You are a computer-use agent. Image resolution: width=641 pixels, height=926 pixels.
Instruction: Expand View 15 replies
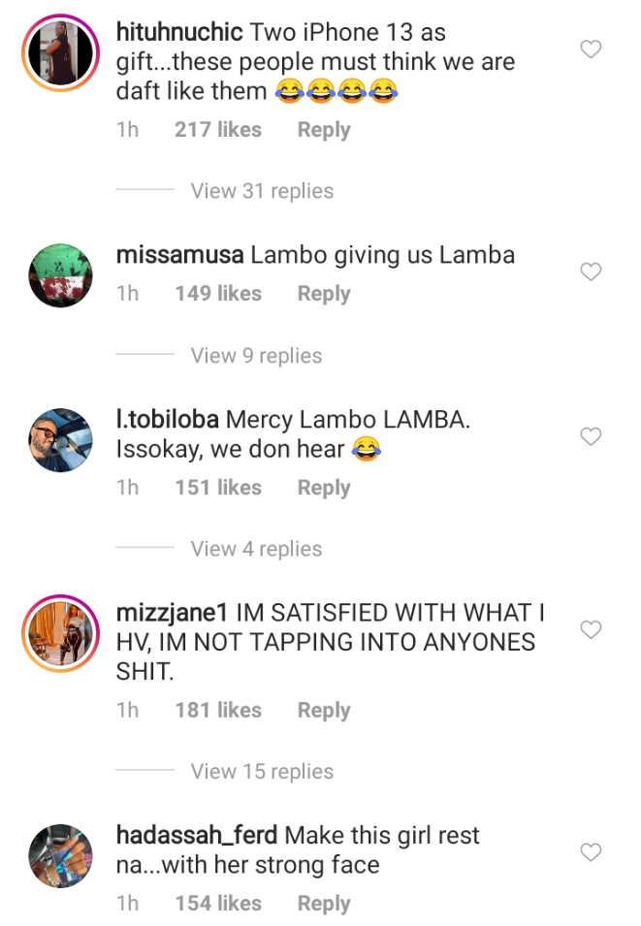tap(262, 771)
